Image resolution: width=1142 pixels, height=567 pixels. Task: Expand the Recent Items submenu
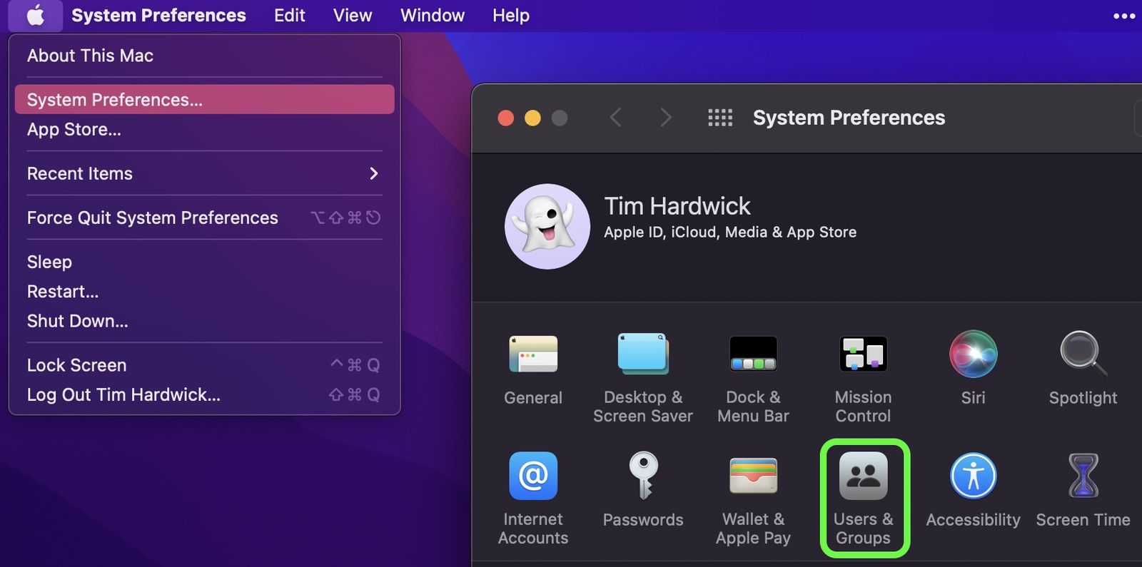point(203,173)
